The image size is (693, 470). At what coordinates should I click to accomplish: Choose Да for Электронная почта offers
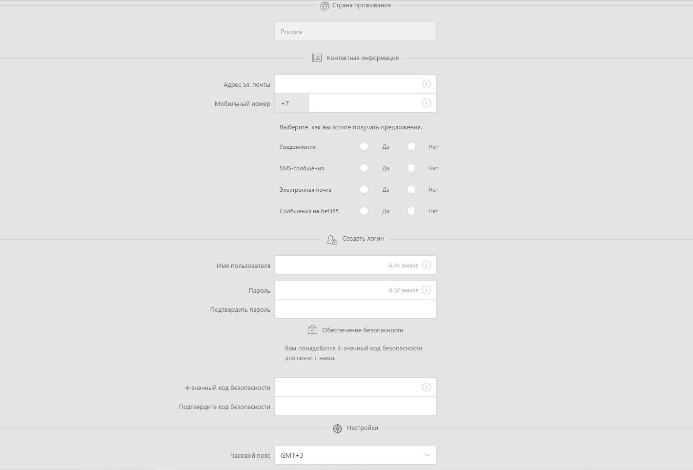click(364, 189)
